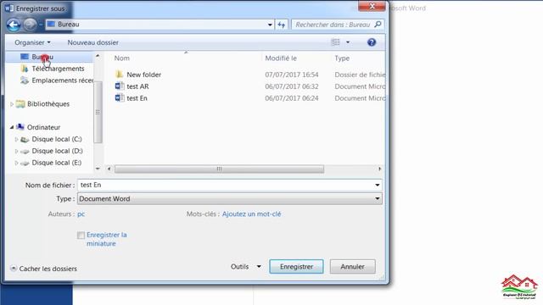The image size is (543, 305).
Task: Sort by the Nom column header
Action: [122, 58]
